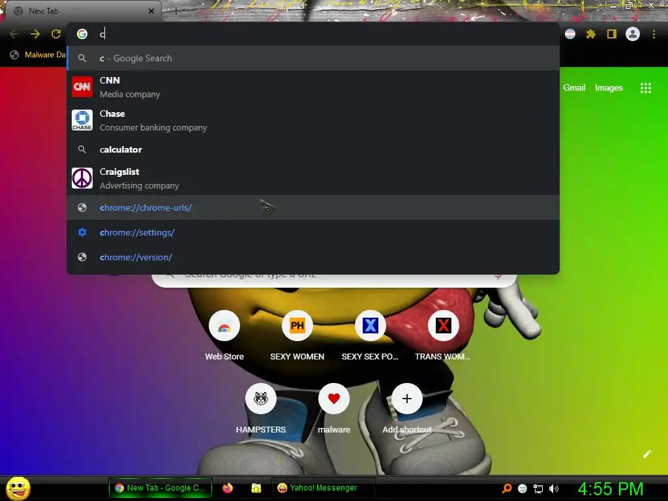The height and width of the screenshot is (501, 668).
Task: Click the tray magnifier icon
Action: 506,488
